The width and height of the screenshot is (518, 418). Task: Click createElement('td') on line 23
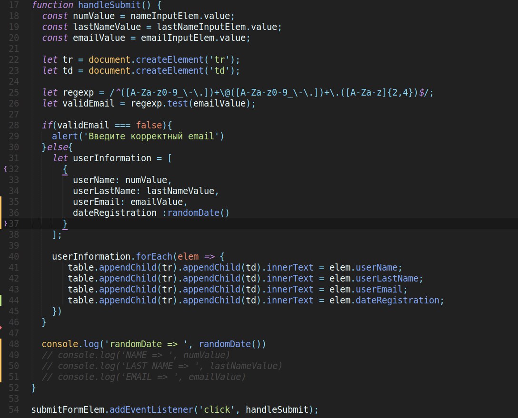(x=186, y=70)
